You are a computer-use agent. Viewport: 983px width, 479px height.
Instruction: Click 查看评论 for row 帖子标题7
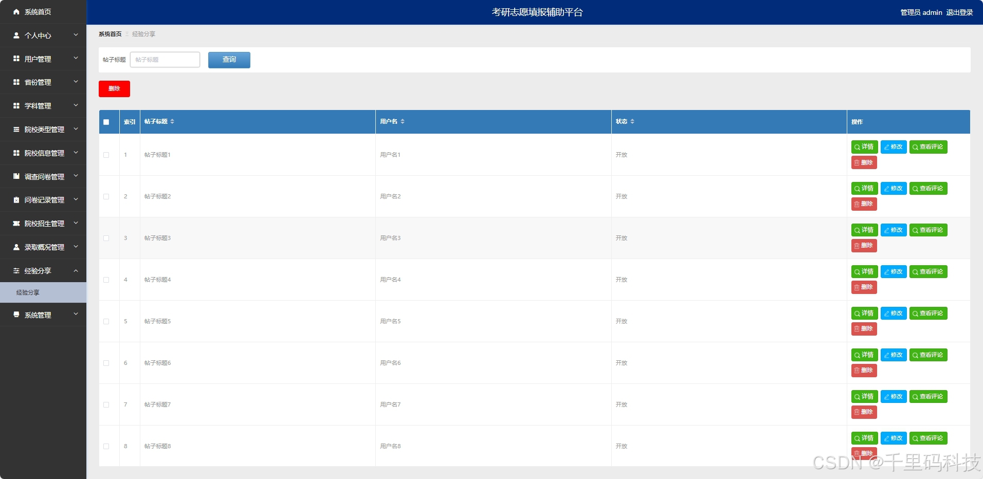(x=928, y=397)
